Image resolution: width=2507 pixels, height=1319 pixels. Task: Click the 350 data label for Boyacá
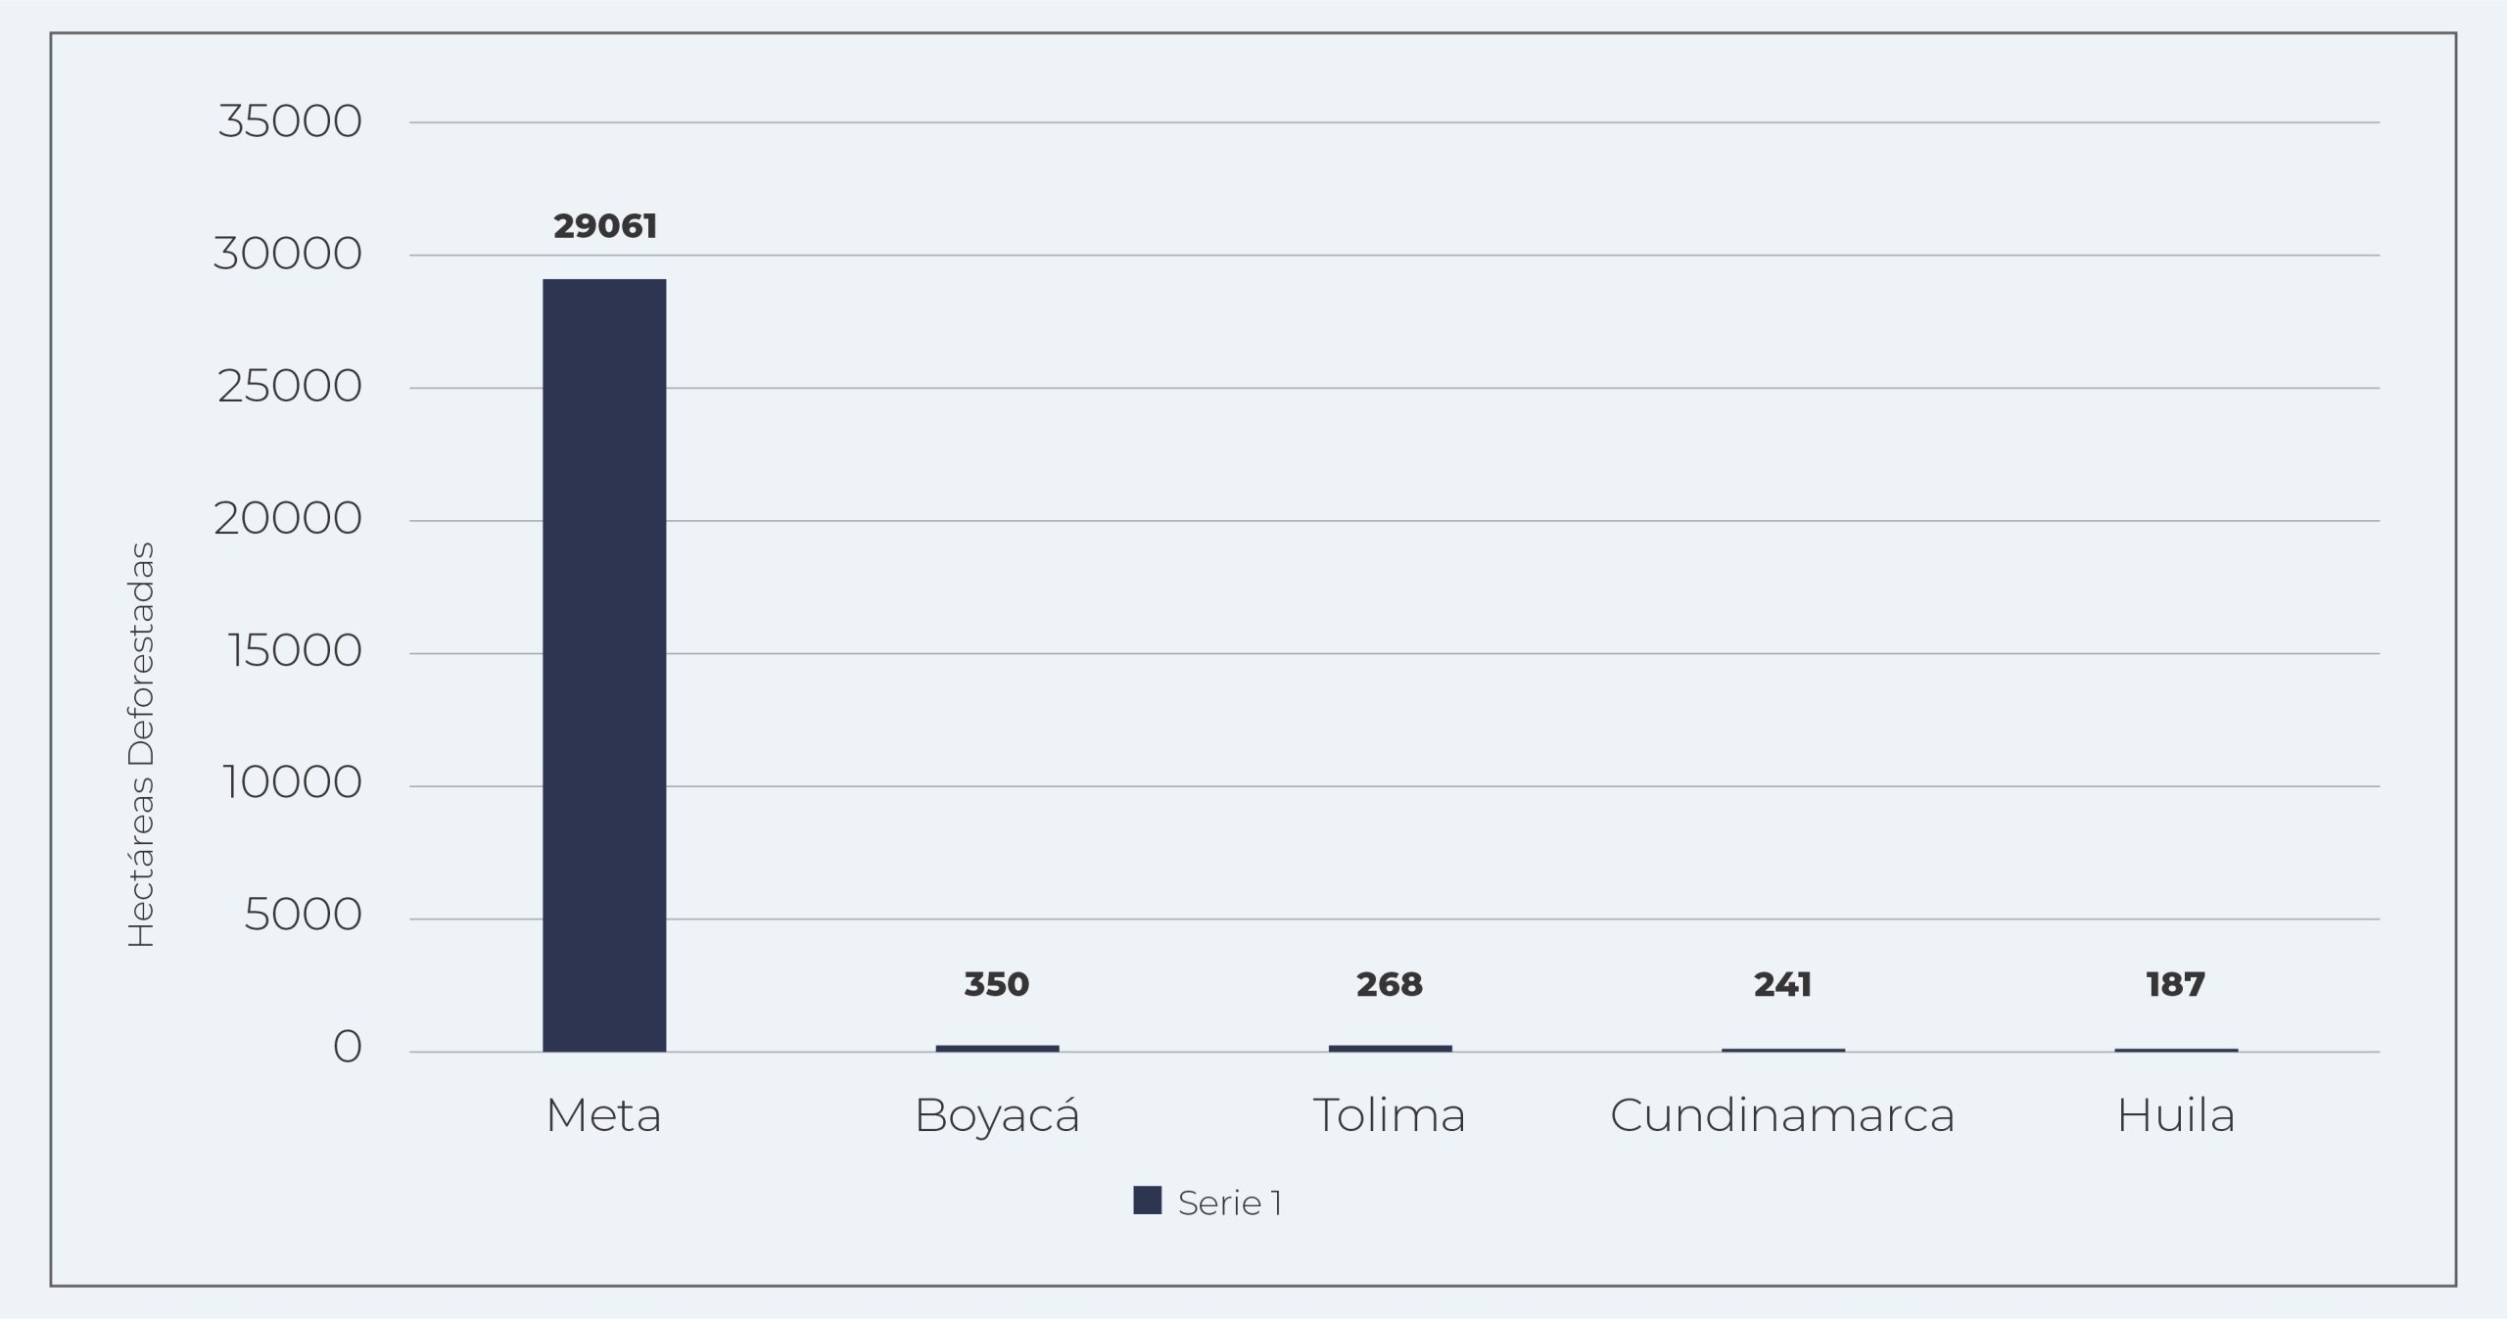coord(997,984)
